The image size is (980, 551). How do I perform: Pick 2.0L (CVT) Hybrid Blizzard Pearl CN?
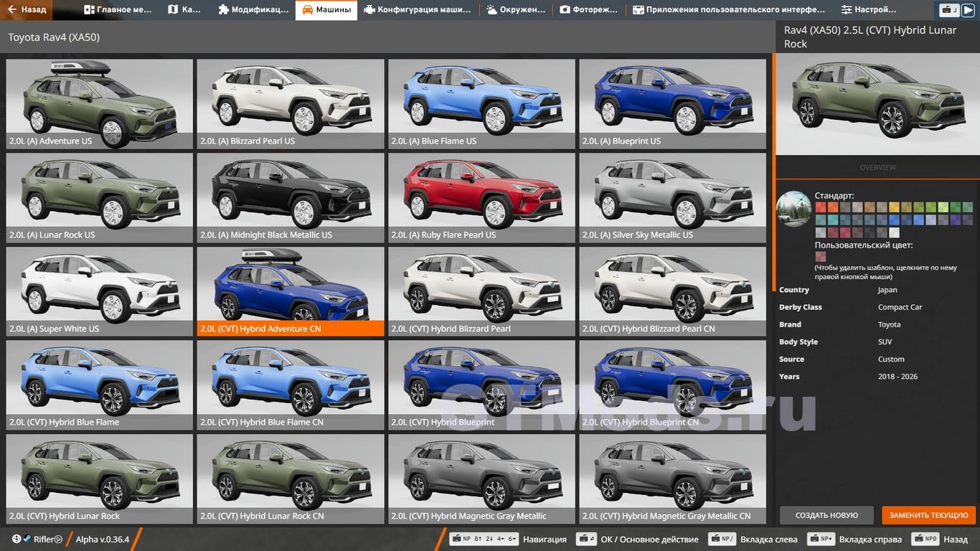click(672, 292)
